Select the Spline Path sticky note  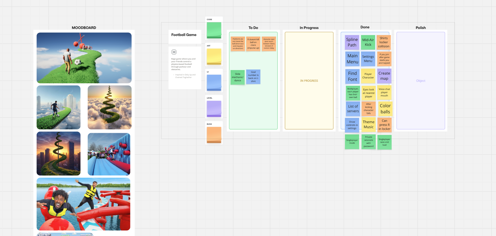click(352, 42)
